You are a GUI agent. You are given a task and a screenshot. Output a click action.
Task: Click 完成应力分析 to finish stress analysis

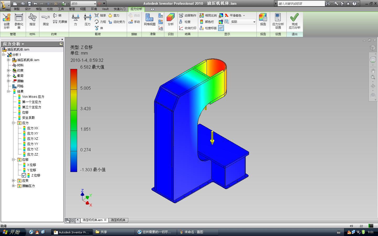[295, 21]
